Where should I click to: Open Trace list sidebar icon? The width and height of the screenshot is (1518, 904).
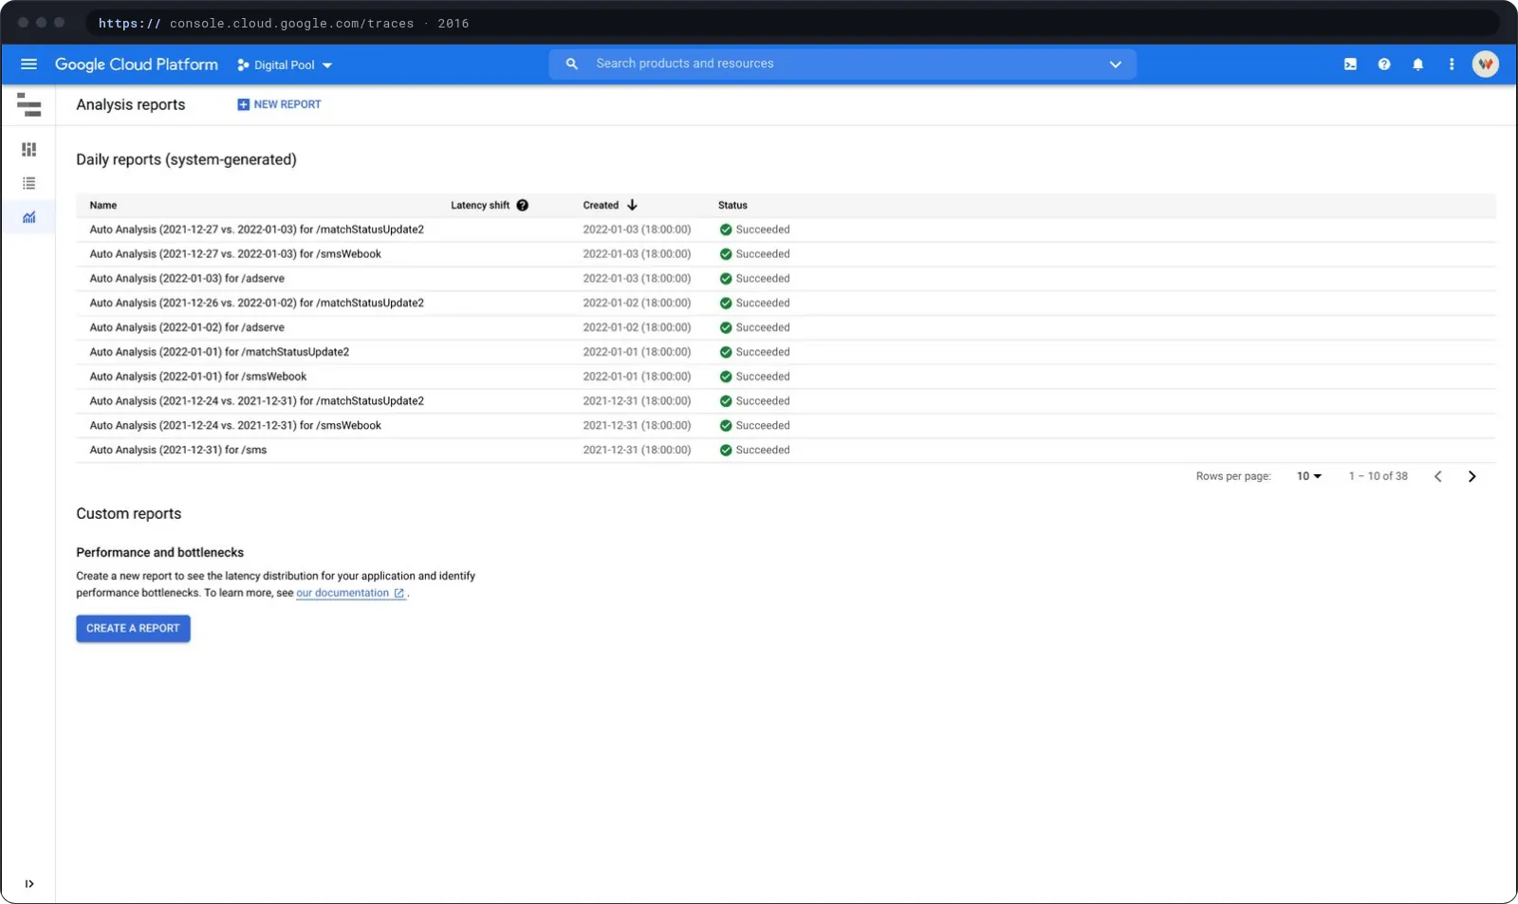pyautogui.click(x=29, y=183)
